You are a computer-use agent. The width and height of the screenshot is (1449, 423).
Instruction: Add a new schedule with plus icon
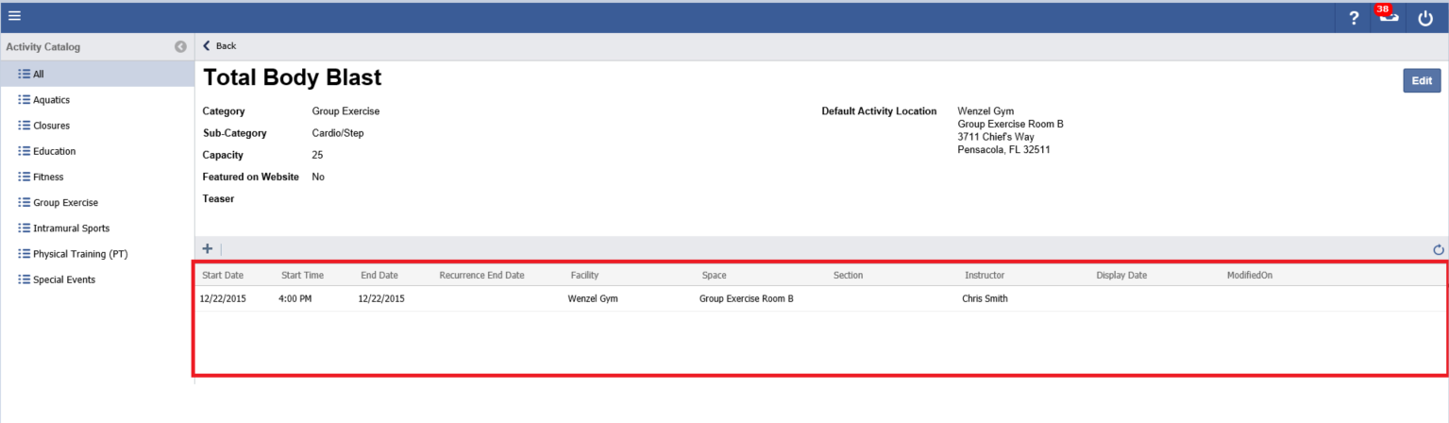click(208, 249)
